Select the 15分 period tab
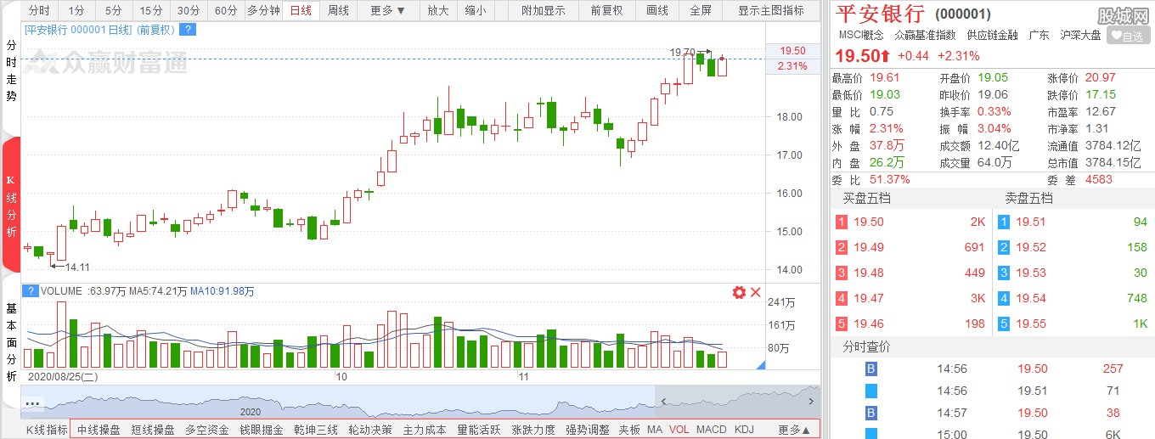 (x=151, y=11)
